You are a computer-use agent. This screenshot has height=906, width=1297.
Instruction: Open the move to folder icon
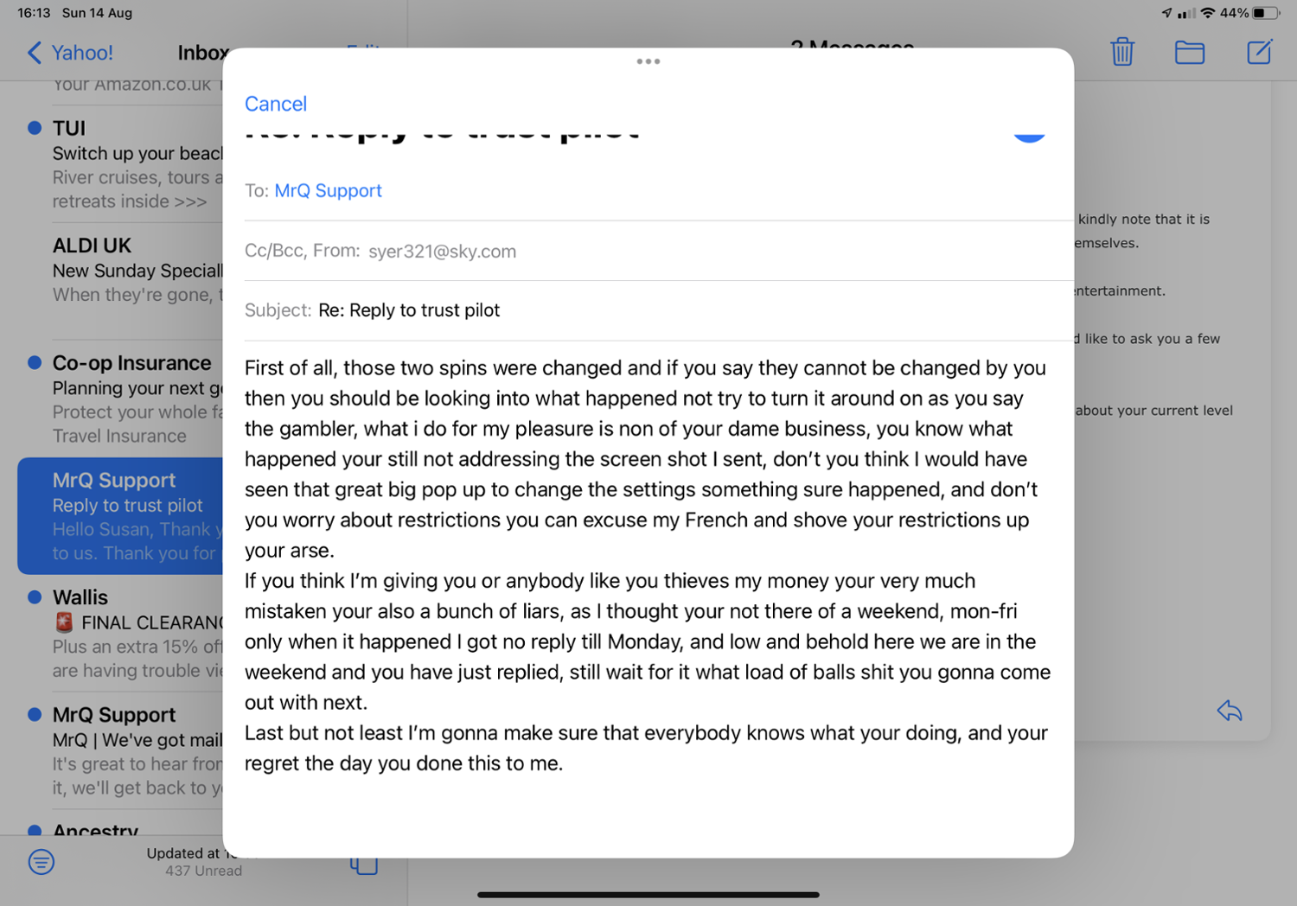1189,53
